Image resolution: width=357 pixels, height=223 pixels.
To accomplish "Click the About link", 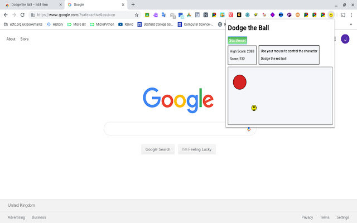I will click(11, 39).
